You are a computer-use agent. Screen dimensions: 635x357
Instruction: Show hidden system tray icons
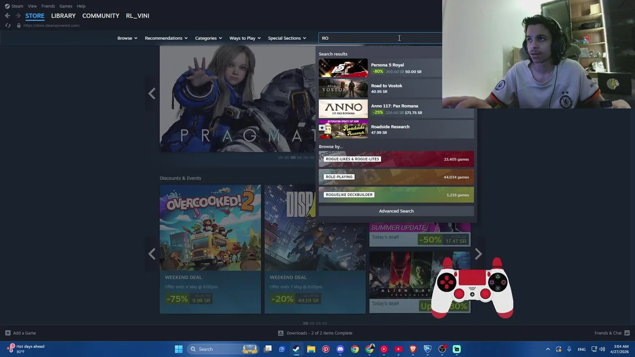pyautogui.click(x=548, y=349)
